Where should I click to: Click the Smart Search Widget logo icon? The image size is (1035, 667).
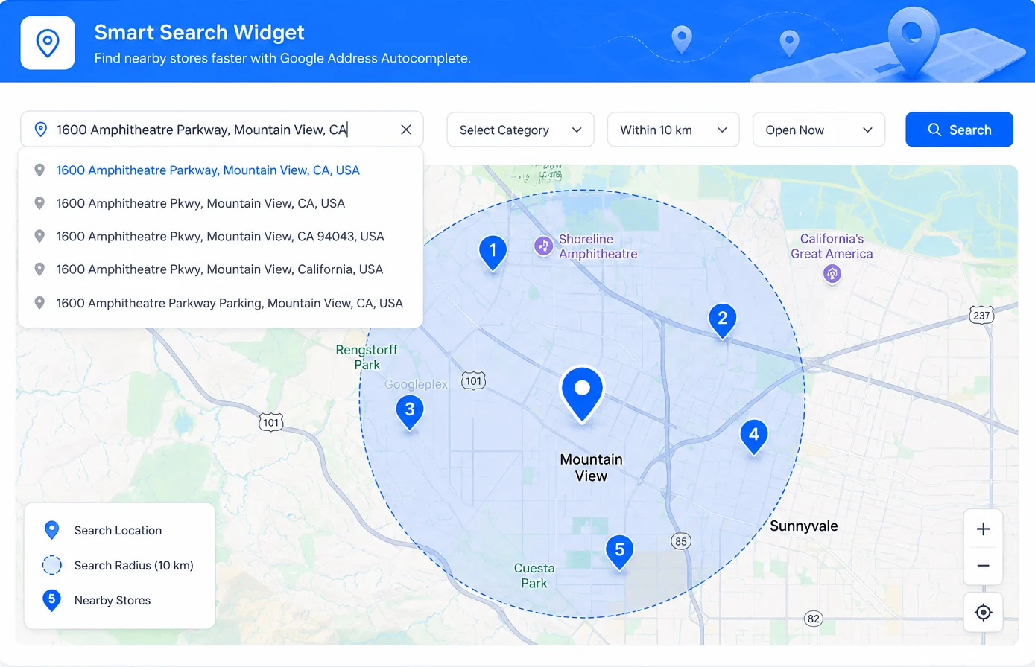pos(48,43)
